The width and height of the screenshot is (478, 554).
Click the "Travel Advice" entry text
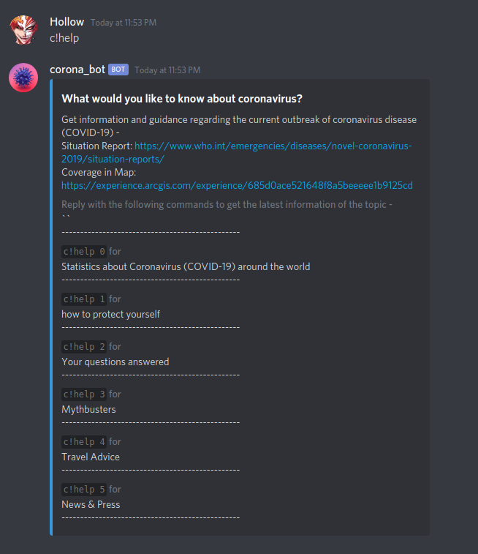91,457
